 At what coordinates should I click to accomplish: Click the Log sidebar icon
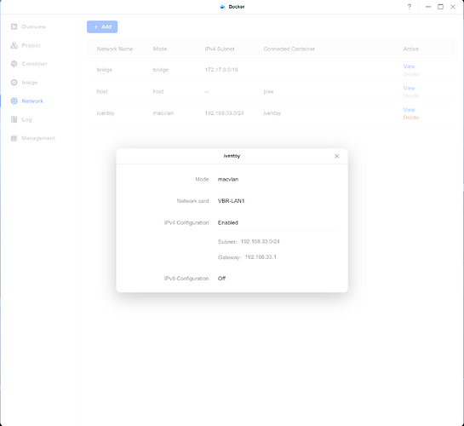click(x=14, y=119)
